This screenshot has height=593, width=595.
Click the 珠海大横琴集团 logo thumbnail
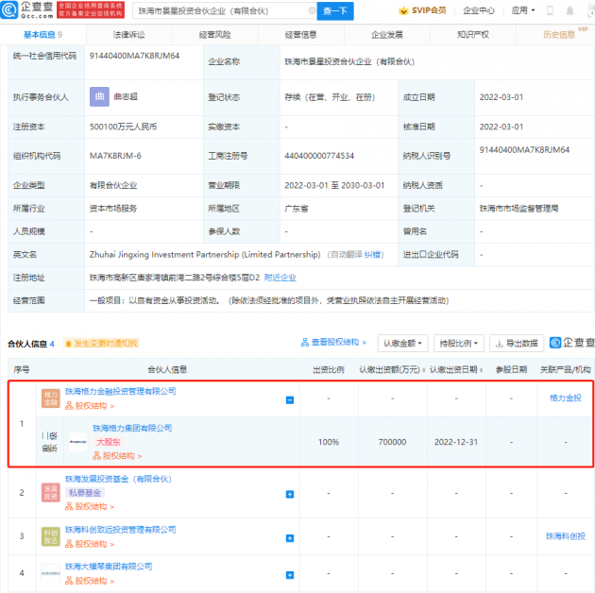click(x=50, y=573)
